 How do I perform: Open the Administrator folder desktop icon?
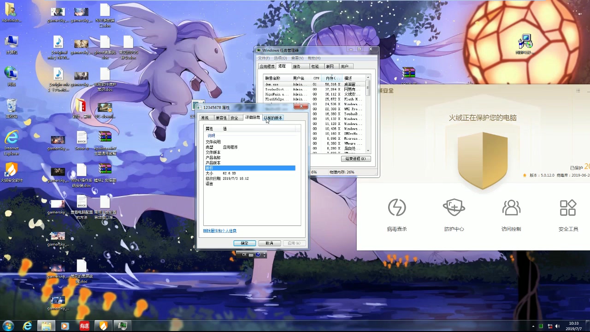pos(11,13)
